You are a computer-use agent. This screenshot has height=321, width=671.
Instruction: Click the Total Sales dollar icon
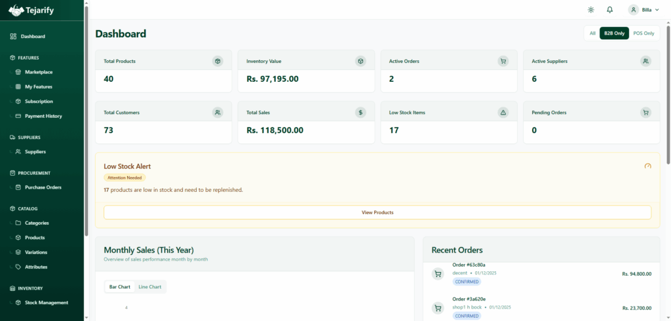(x=360, y=112)
